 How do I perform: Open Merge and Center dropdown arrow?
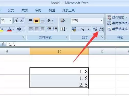point(66,29)
